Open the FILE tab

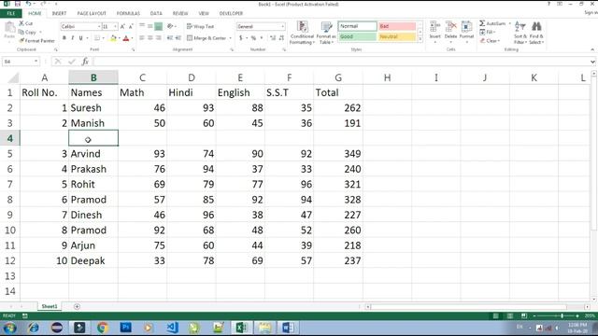point(11,13)
